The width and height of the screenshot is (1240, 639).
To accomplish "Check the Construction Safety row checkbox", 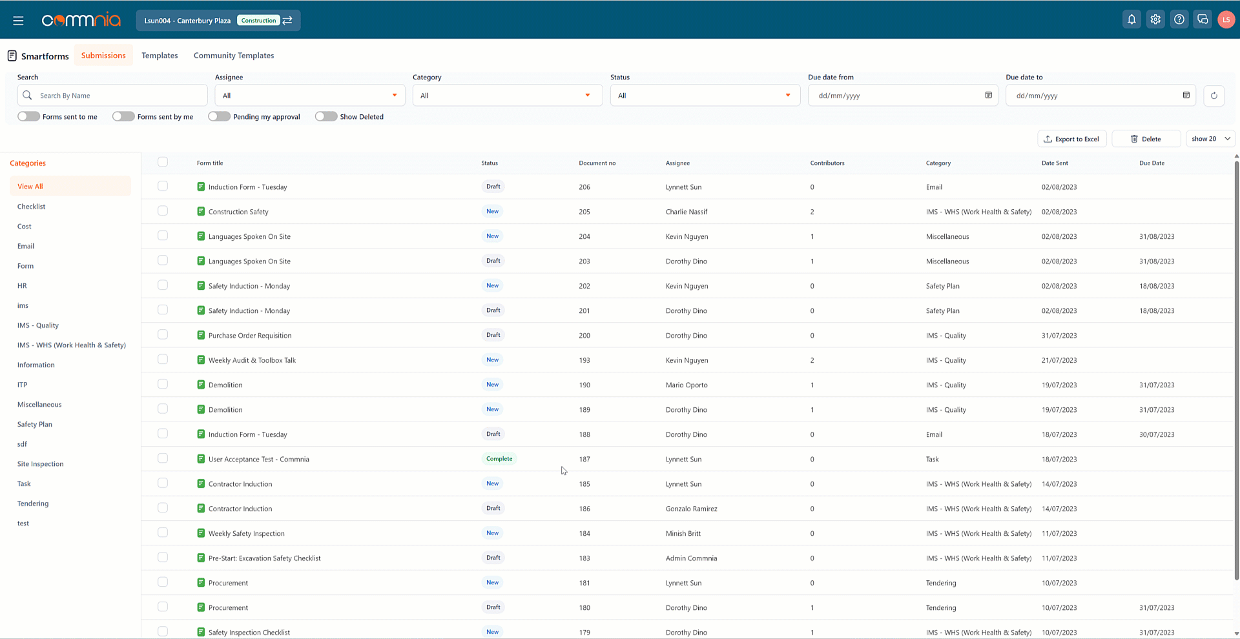I will [x=163, y=211].
